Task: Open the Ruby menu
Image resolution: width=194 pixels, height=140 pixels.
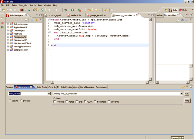Action: click(14, 5)
